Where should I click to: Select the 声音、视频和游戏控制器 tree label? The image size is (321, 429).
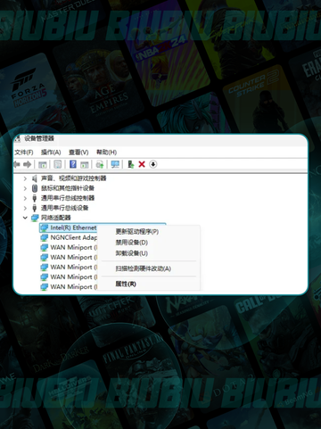click(x=73, y=178)
